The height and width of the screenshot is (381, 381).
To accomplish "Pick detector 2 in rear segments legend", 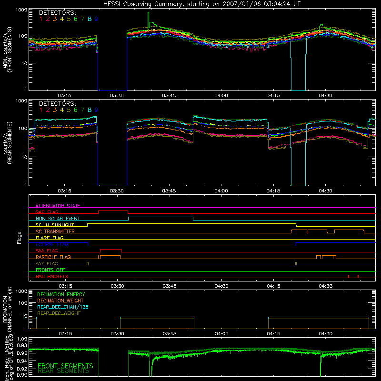I will pos(48,110).
